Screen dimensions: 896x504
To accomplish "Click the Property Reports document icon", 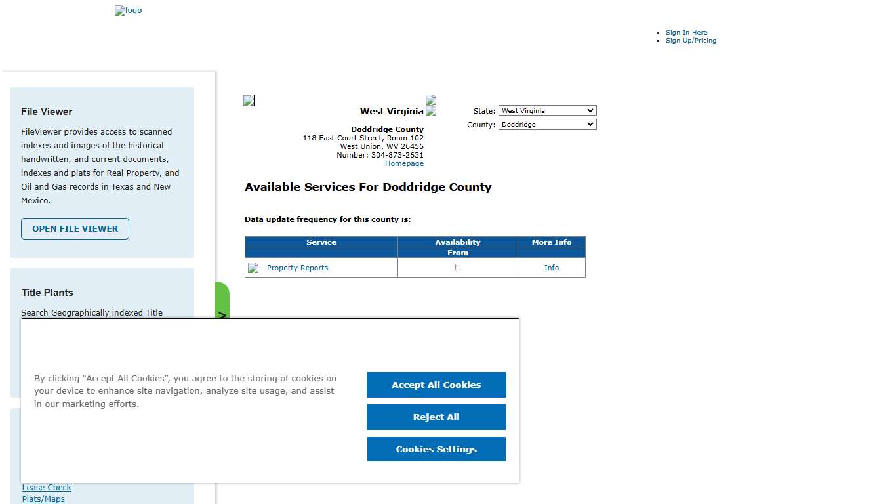I will pyautogui.click(x=253, y=268).
